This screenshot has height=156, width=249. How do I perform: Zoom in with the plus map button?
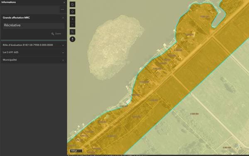(72, 19)
